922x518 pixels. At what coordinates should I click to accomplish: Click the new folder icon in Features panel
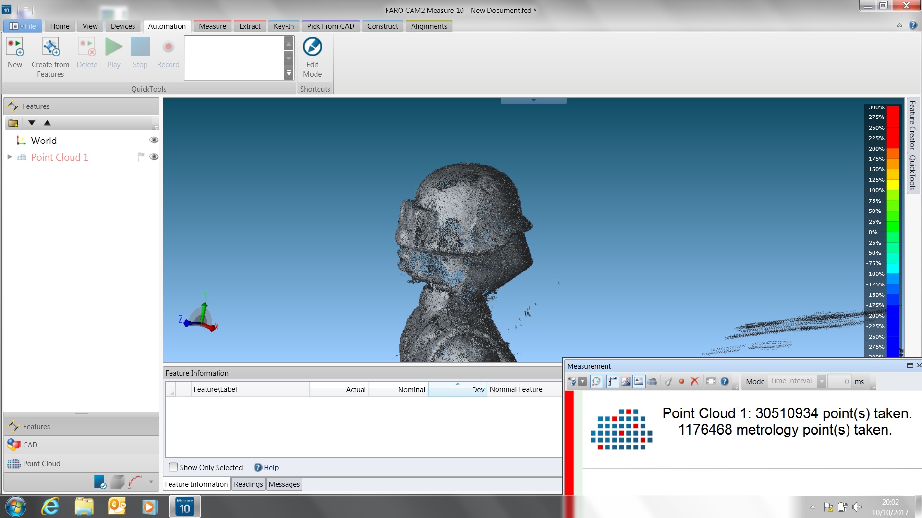pyautogui.click(x=13, y=123)
